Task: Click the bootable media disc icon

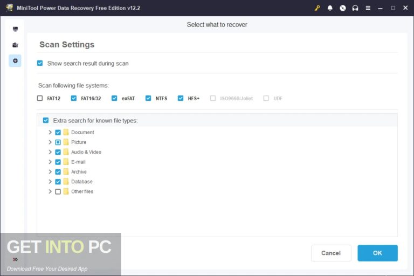Action: [343, 8]
